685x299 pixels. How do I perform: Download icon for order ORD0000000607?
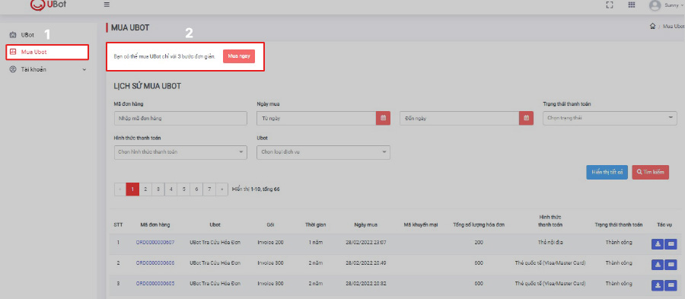click(658, 244)
